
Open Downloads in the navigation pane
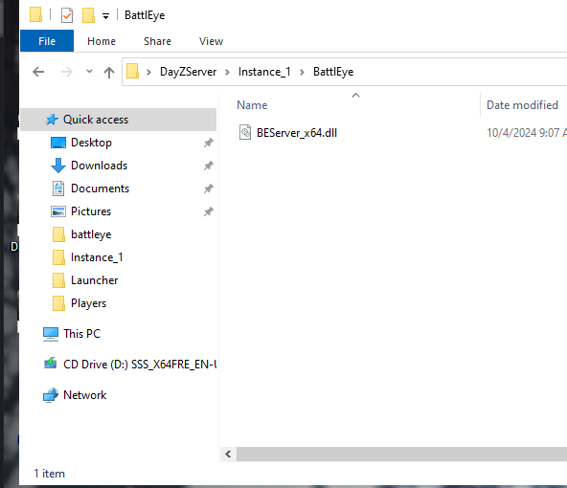99,166
